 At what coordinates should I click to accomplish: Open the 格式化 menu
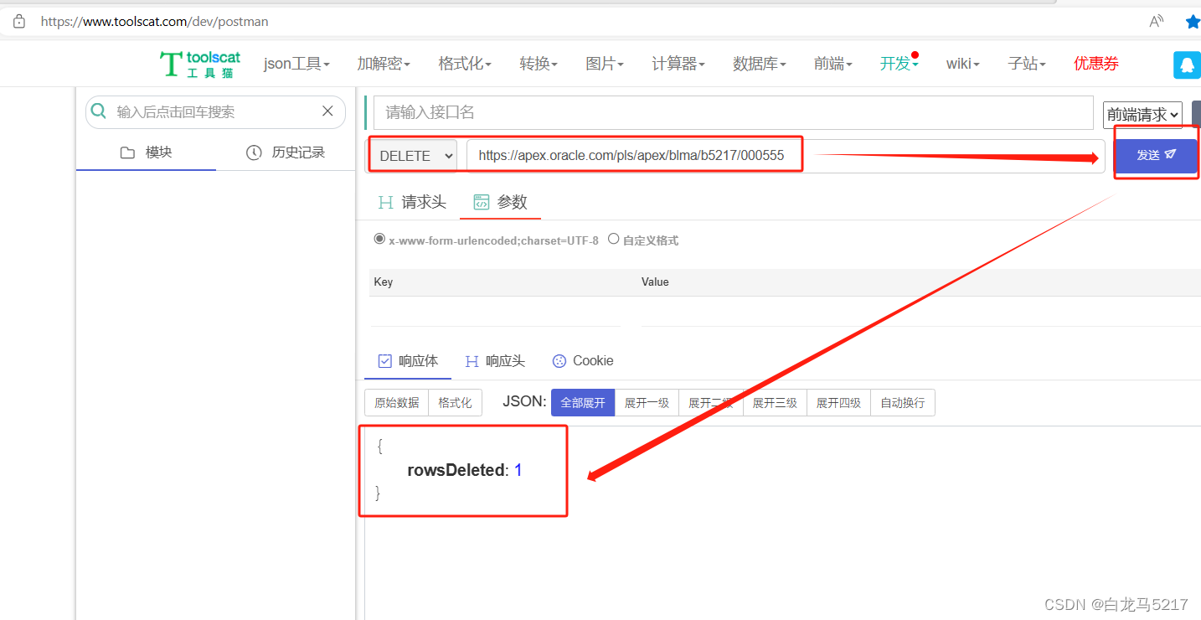465,64
